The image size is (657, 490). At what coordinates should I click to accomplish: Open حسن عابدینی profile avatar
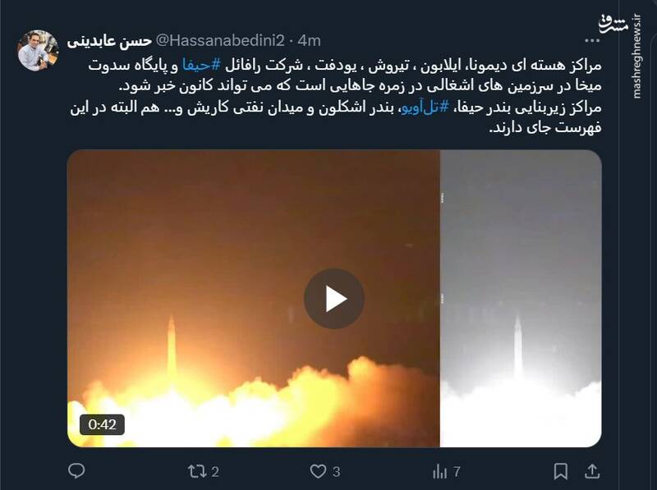click(x=38, y=50)
